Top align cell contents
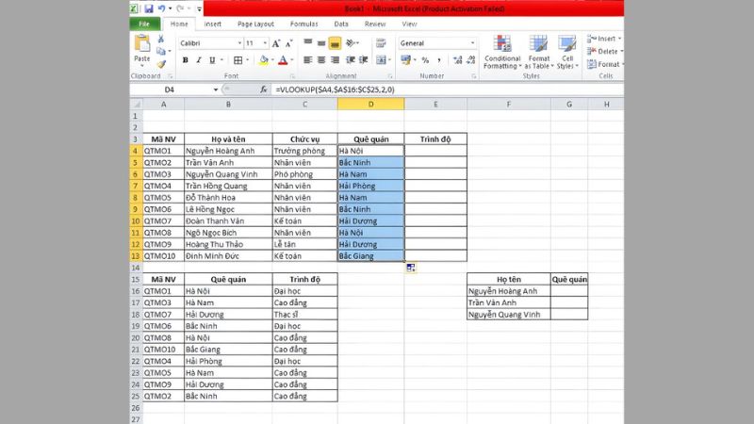This screenshot has height=424, width=754. [x=308, y=43]
